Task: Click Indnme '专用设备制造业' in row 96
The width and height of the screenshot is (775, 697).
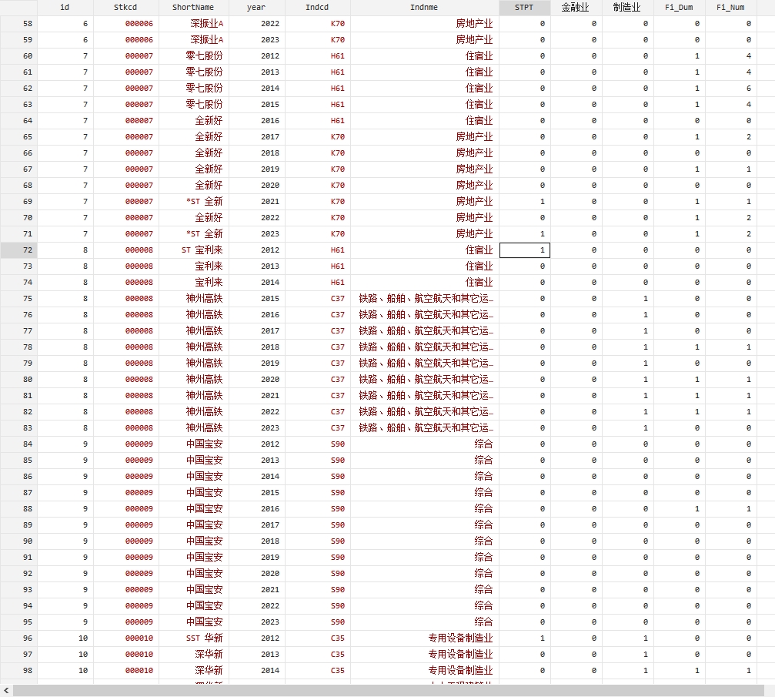Action: point(461,638)
